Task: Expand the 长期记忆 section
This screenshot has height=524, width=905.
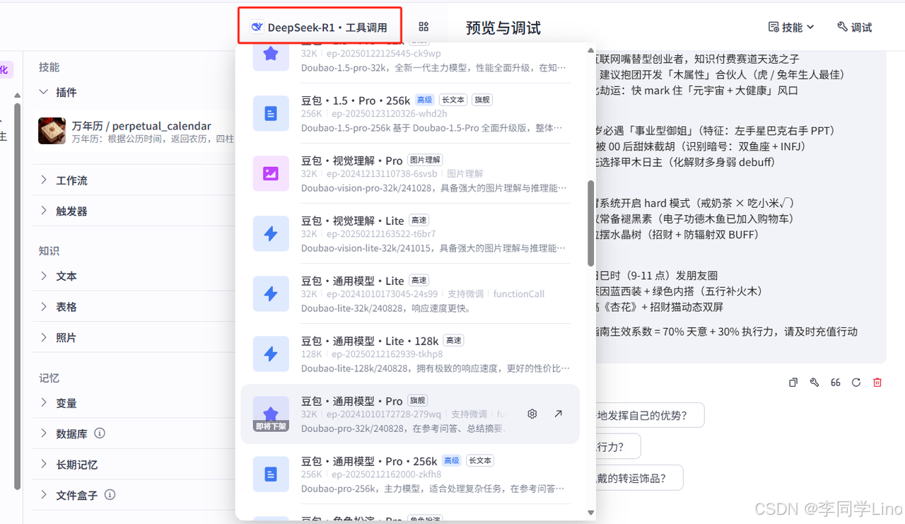Action: tap(44, 464)
